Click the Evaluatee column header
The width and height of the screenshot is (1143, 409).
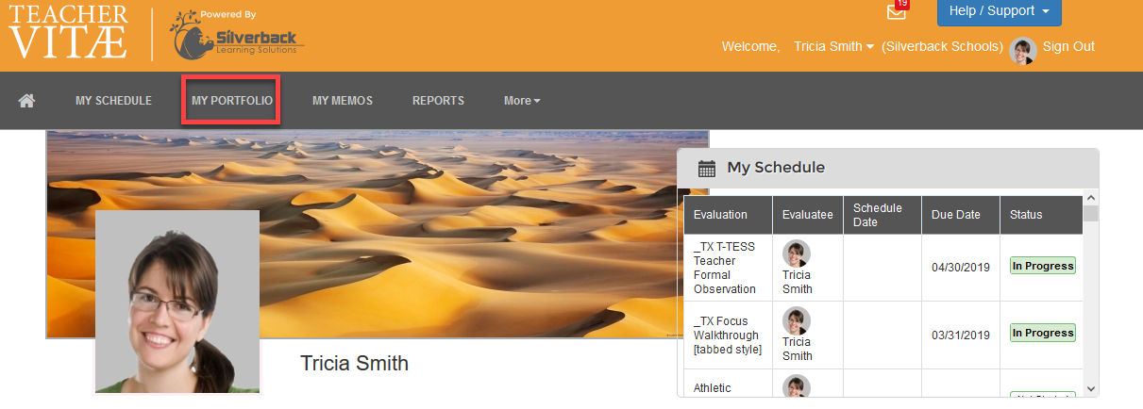click(x=808, y=215)
